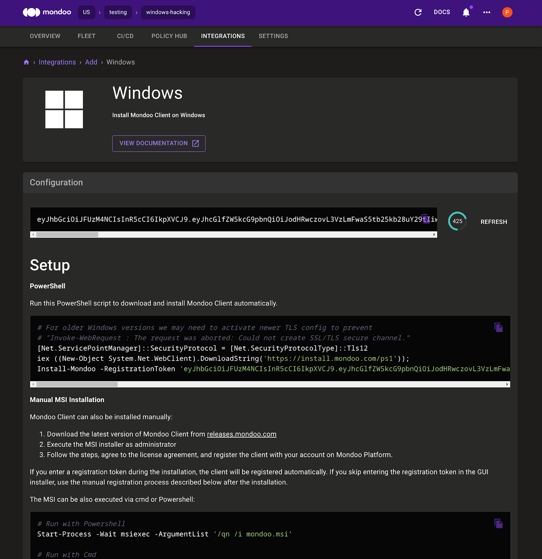The height and width of the screenshot is (559, 542).
Task: Copy the registration token
Action: tap(425, 219)
